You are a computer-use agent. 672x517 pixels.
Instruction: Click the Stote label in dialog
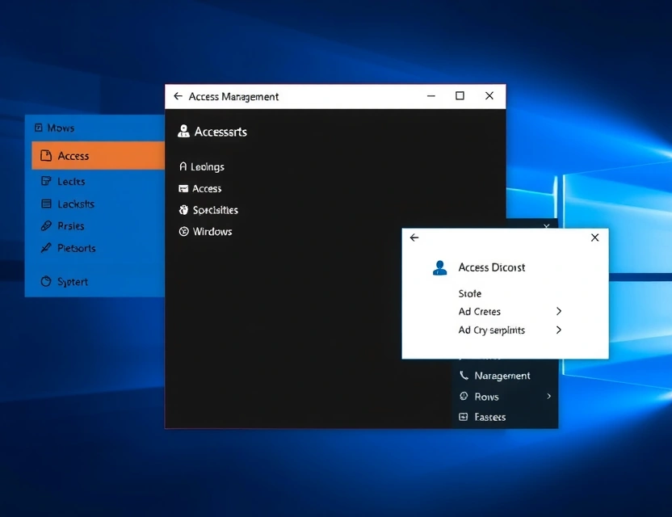click(x=470, y=294)
